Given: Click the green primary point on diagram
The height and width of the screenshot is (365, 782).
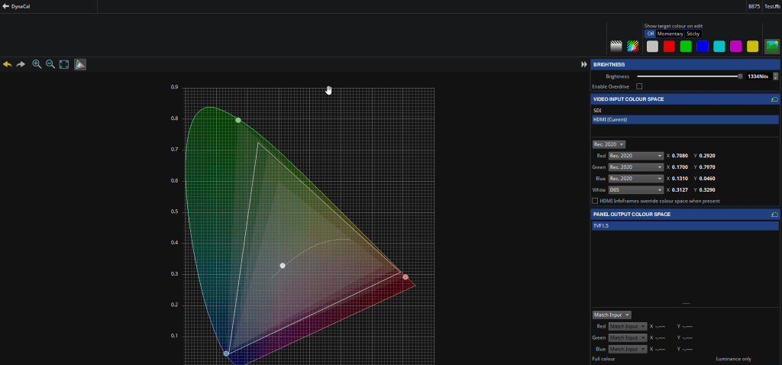Looking at the screenshot, I should pos(238,120).
